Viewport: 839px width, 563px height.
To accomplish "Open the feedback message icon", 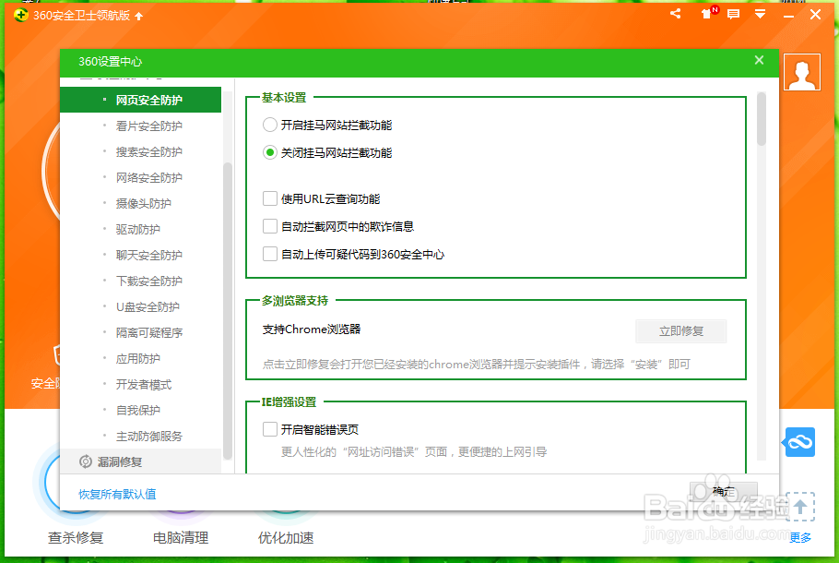I will 734,15.
